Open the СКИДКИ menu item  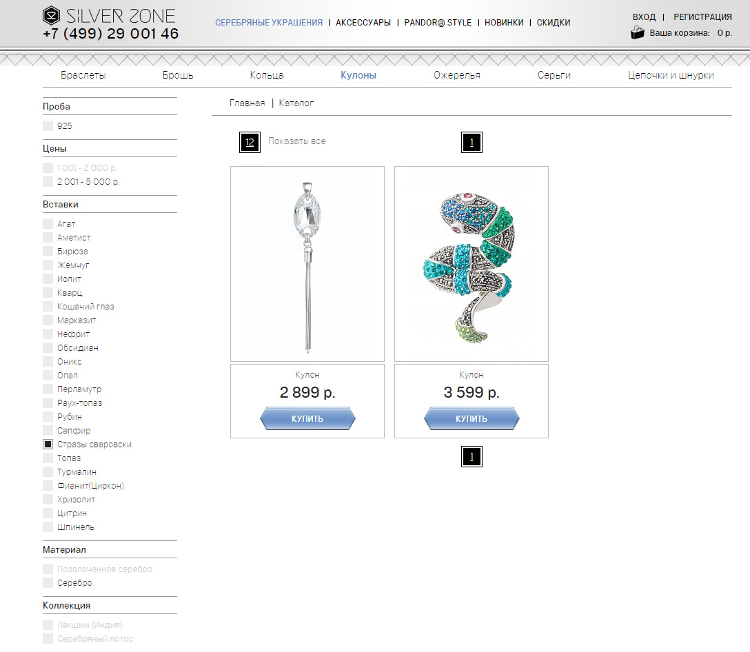click(x=553, y=23)
